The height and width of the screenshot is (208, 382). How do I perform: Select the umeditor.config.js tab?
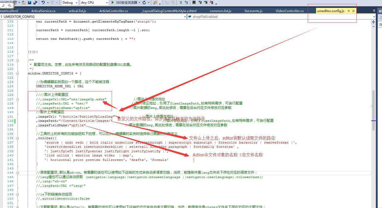point(330,11)
